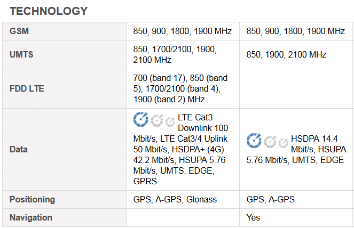This screenshot has height=228, width=354.
Task: Click the small gray gauge beside HSDPA 14.4
Action: point(283,143)
